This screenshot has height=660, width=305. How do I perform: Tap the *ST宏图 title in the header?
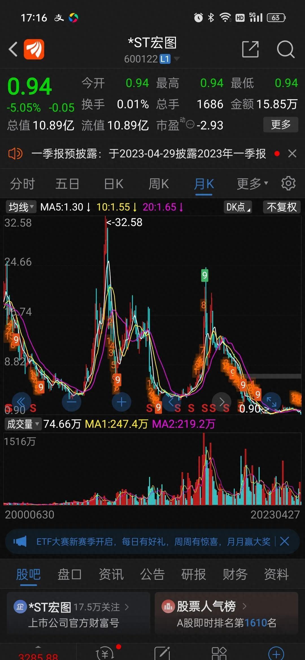(152, 43)
